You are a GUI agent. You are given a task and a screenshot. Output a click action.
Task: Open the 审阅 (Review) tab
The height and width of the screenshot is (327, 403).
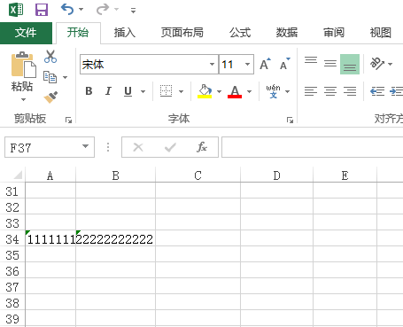pyautogui.click(x=334, y=33)
